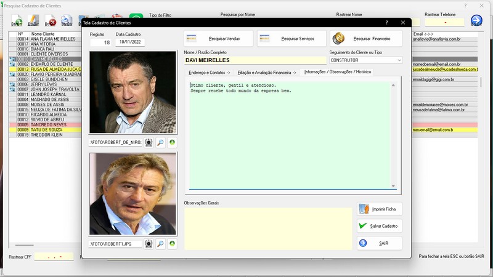Select row 00001 CLIENTE DIVERSOS
Viewport: 493px width, 277px height.
(46, 54)
